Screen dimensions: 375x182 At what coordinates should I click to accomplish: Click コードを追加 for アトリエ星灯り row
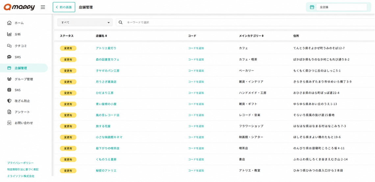[196, 48]
